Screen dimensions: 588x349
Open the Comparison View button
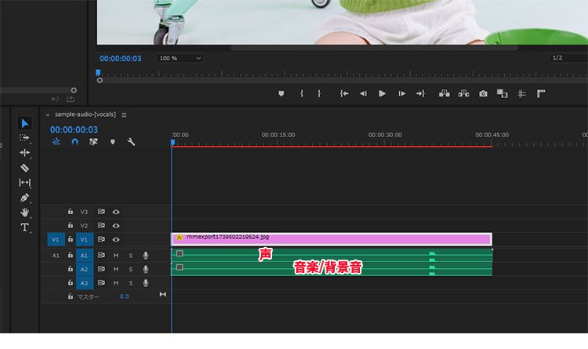pyautogui.click(x=502, y=93)
